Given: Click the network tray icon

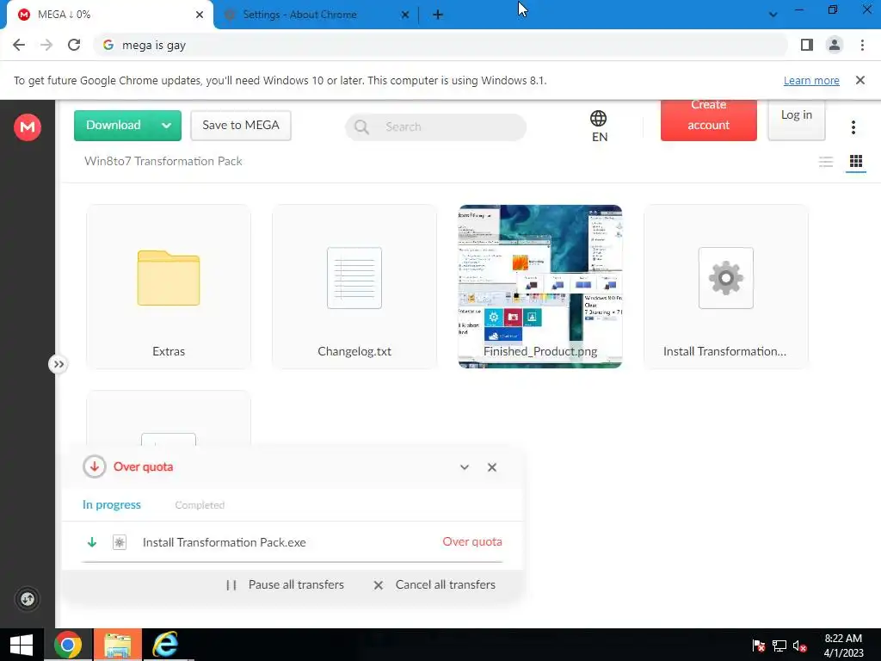Looking at the screenshot, I should coord(779,646).
